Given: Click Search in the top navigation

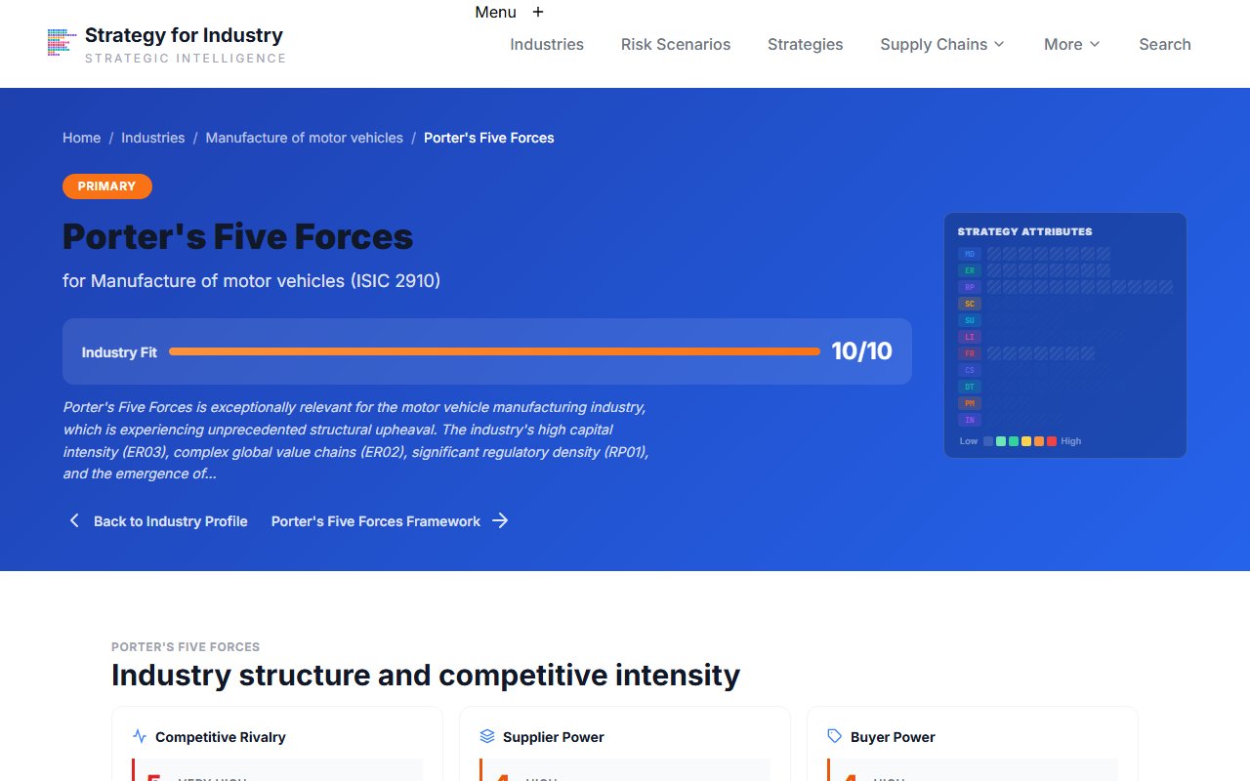Looking at the screenshot, I should click(x=1164, y=44).
